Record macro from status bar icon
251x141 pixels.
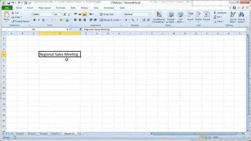click(x=14, y=137)
